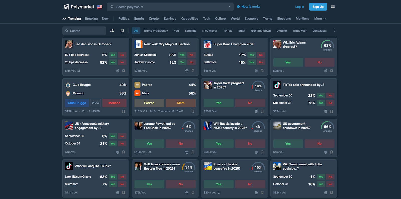The height and width of the screenshot is (199, 401).
Task: Bookmark the Fed decision in October market
Action: [x=124, y=71]
